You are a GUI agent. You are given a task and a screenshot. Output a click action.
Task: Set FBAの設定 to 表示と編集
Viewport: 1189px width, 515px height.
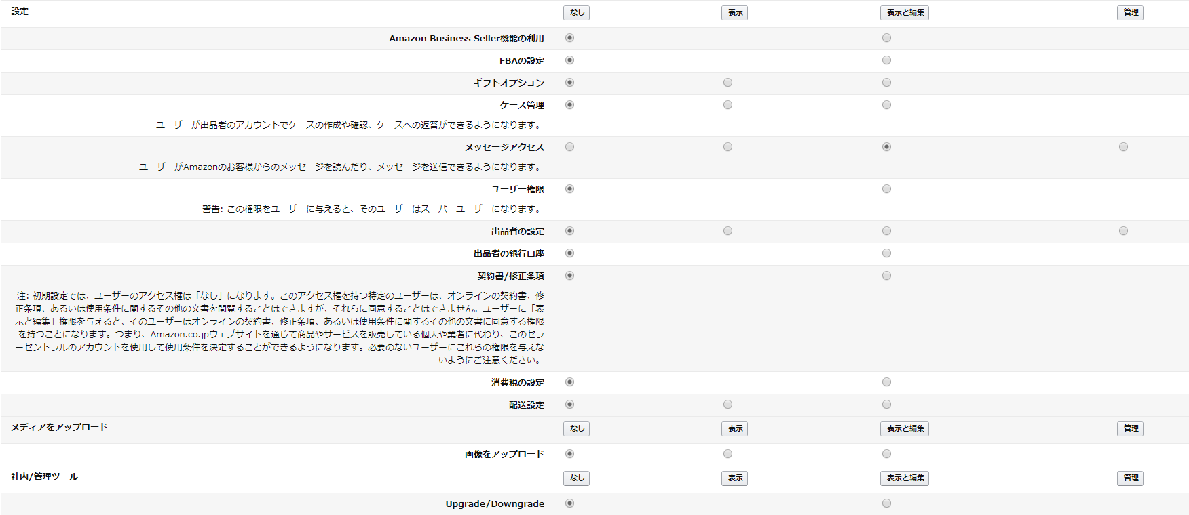886,60
